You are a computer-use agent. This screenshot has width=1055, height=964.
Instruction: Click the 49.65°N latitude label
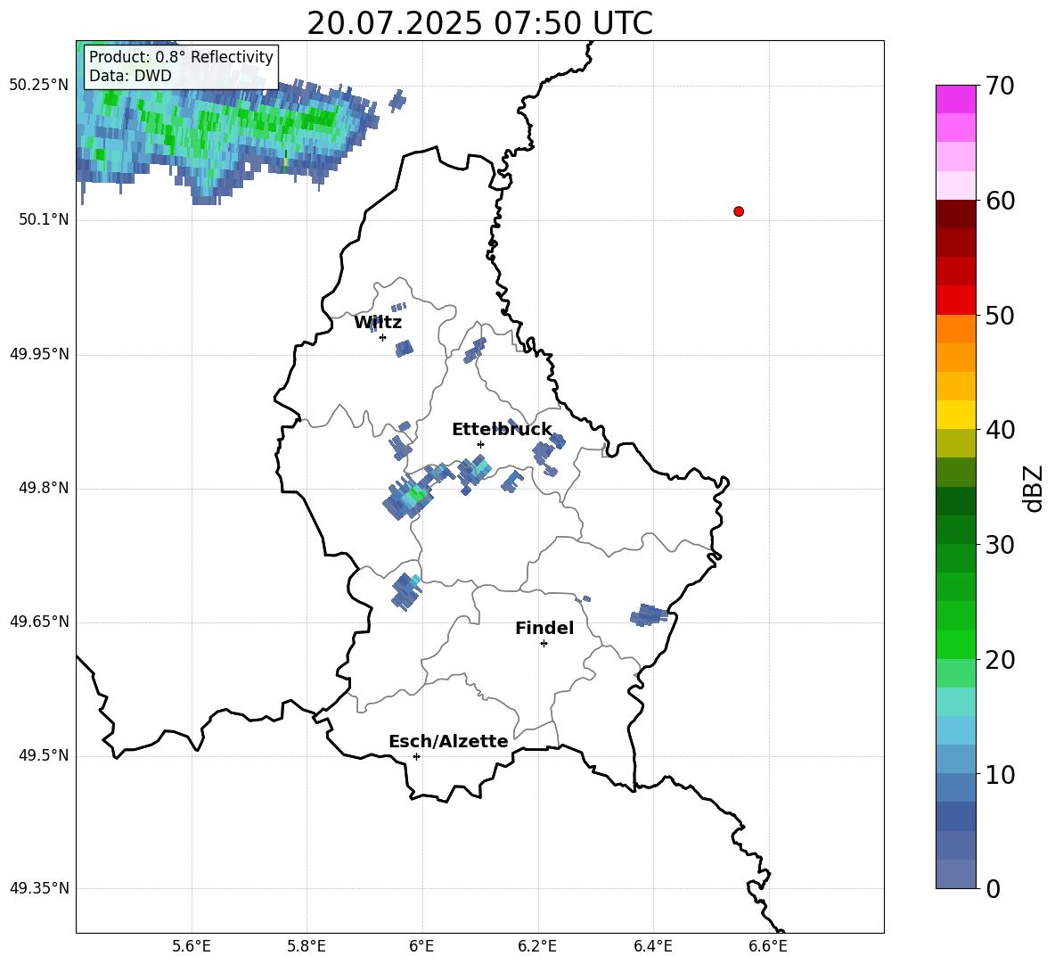click(39, 622)
